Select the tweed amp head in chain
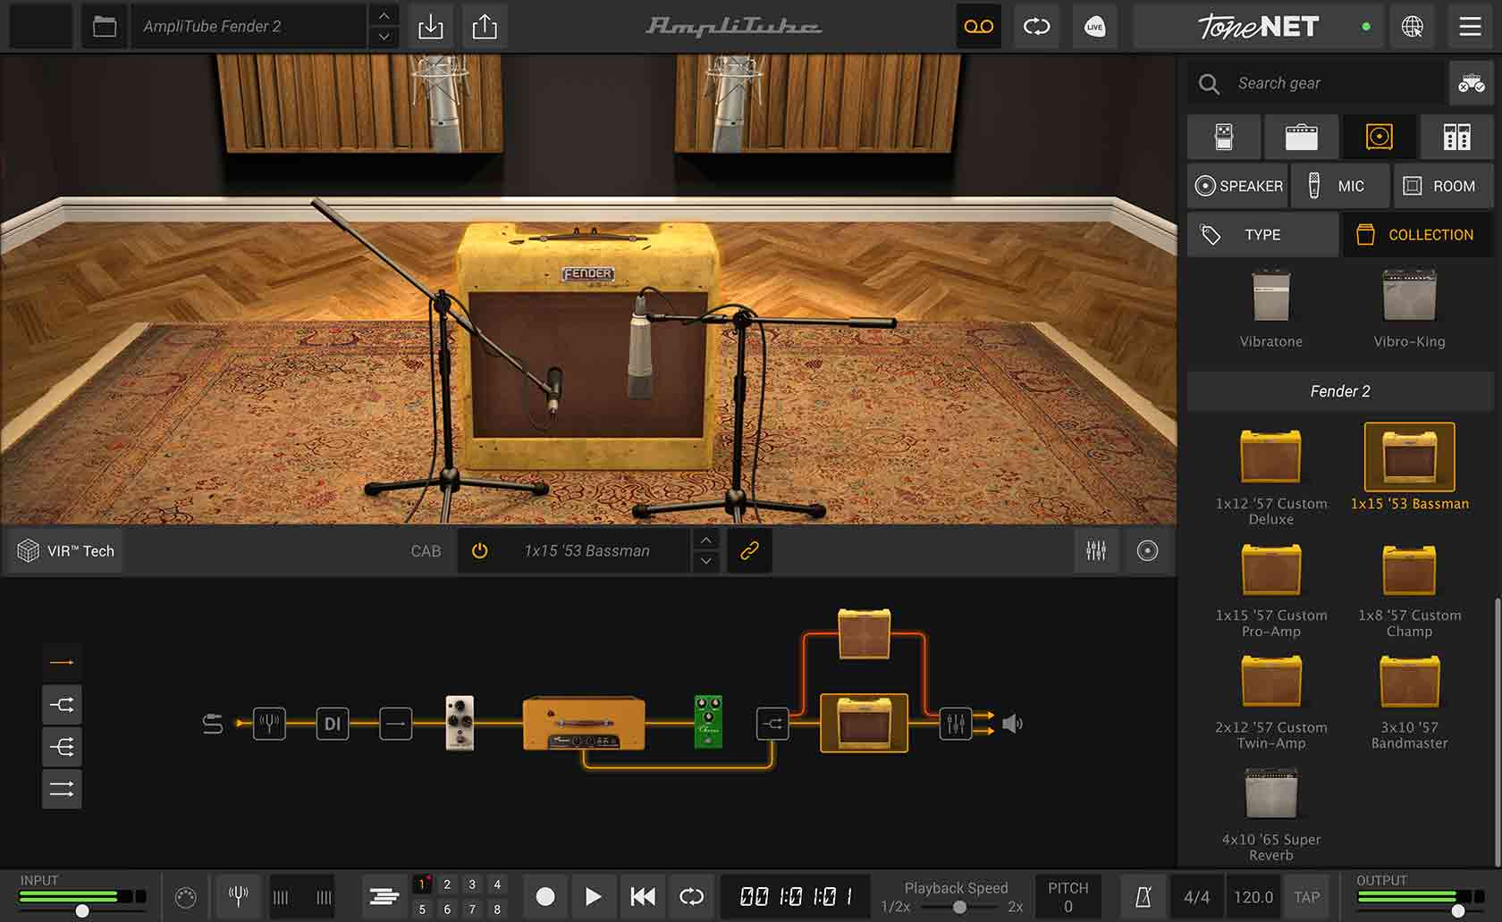The image size is (1502, 922). point(584,723)
